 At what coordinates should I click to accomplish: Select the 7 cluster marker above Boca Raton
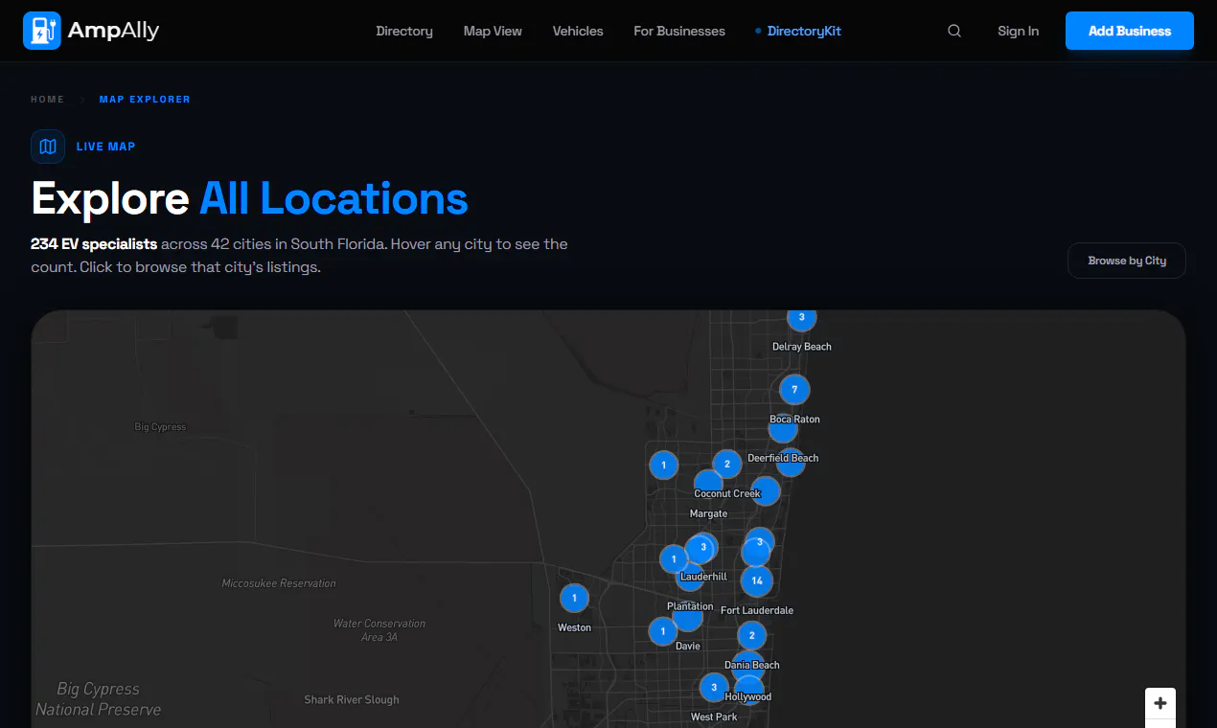[794, 390]
